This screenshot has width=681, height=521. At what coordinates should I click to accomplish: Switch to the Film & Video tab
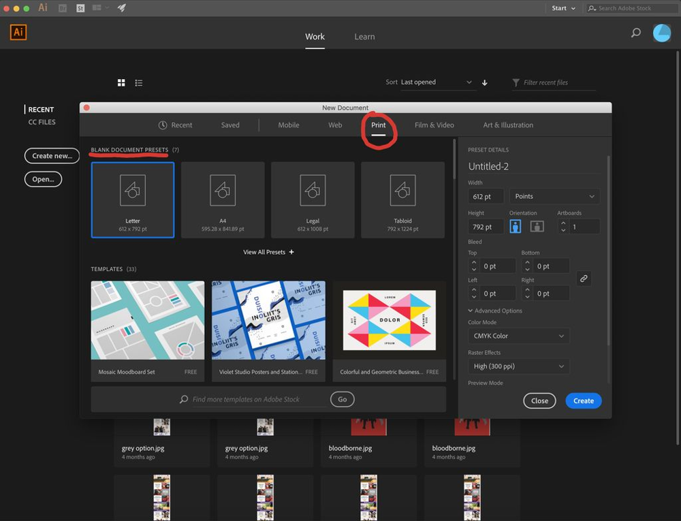[434, 125]
